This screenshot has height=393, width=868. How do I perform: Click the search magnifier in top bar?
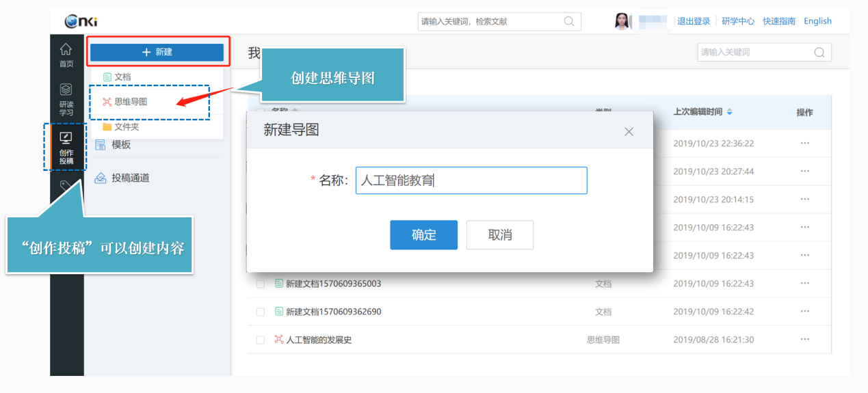pos(569,21)
